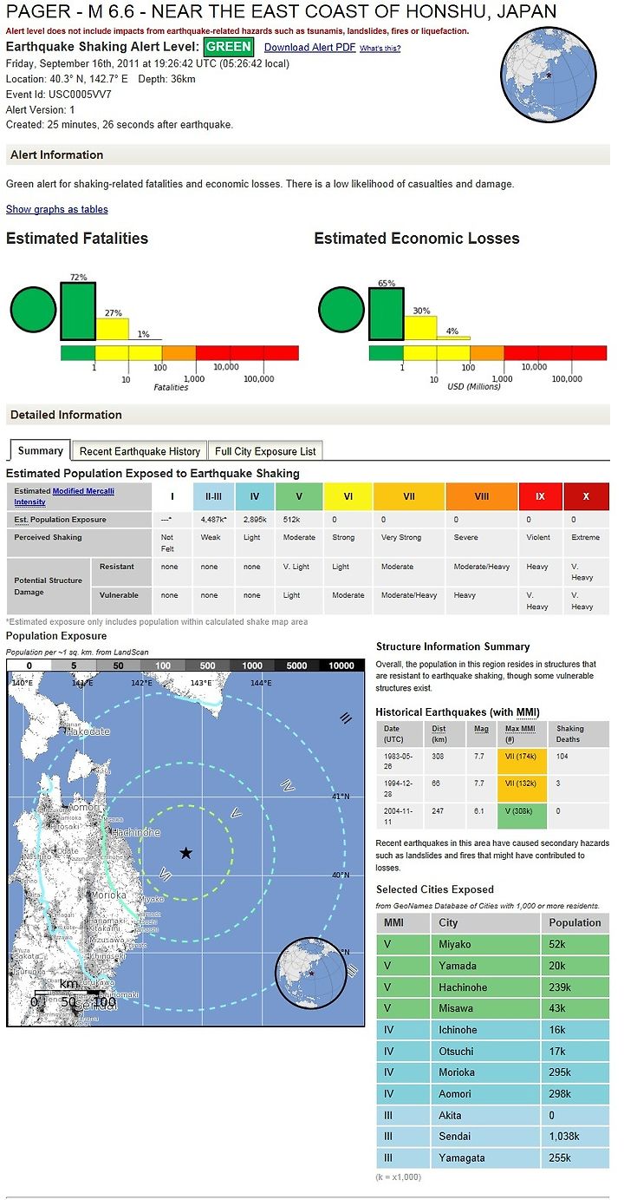Switch to the Summary tab
The image size is (624, 1200).
pyautogui.click(x=41, y=450)
